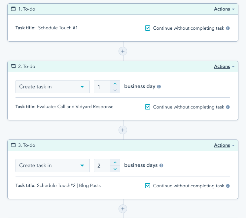The height and width of the screenshot is (218, 246).
Task: Click the plus icon below step 1
Action: coord(123,51)
